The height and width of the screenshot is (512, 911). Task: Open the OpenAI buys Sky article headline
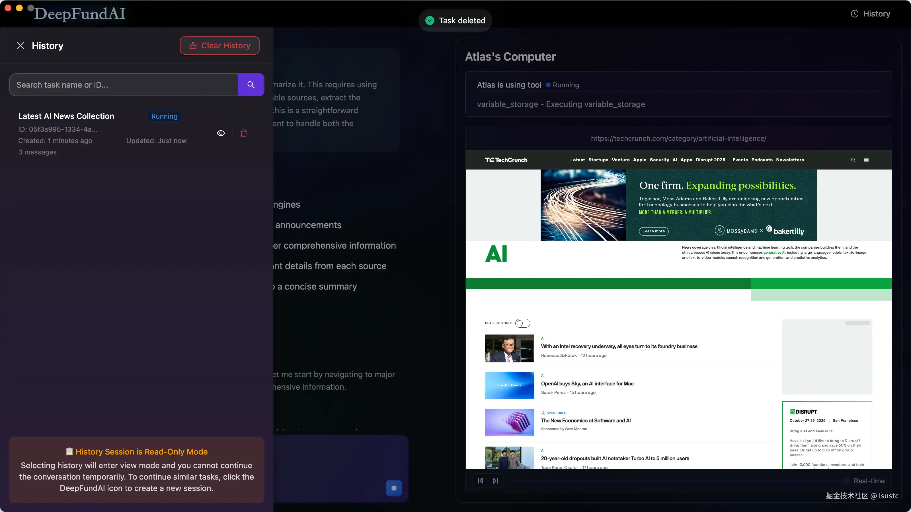[x=587, y=383]
